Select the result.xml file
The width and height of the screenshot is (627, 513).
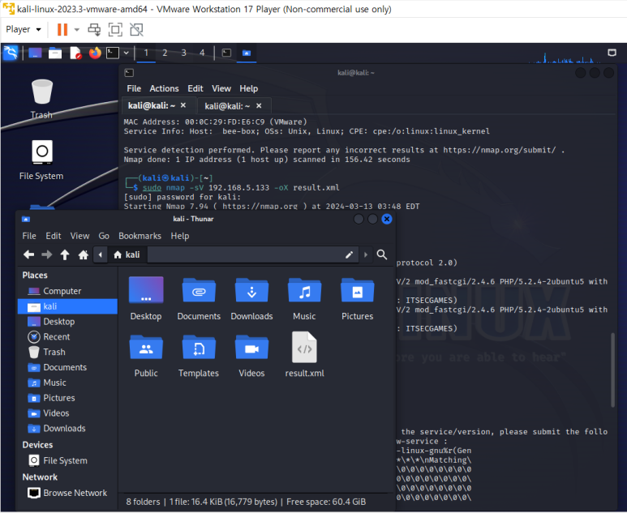304,355
